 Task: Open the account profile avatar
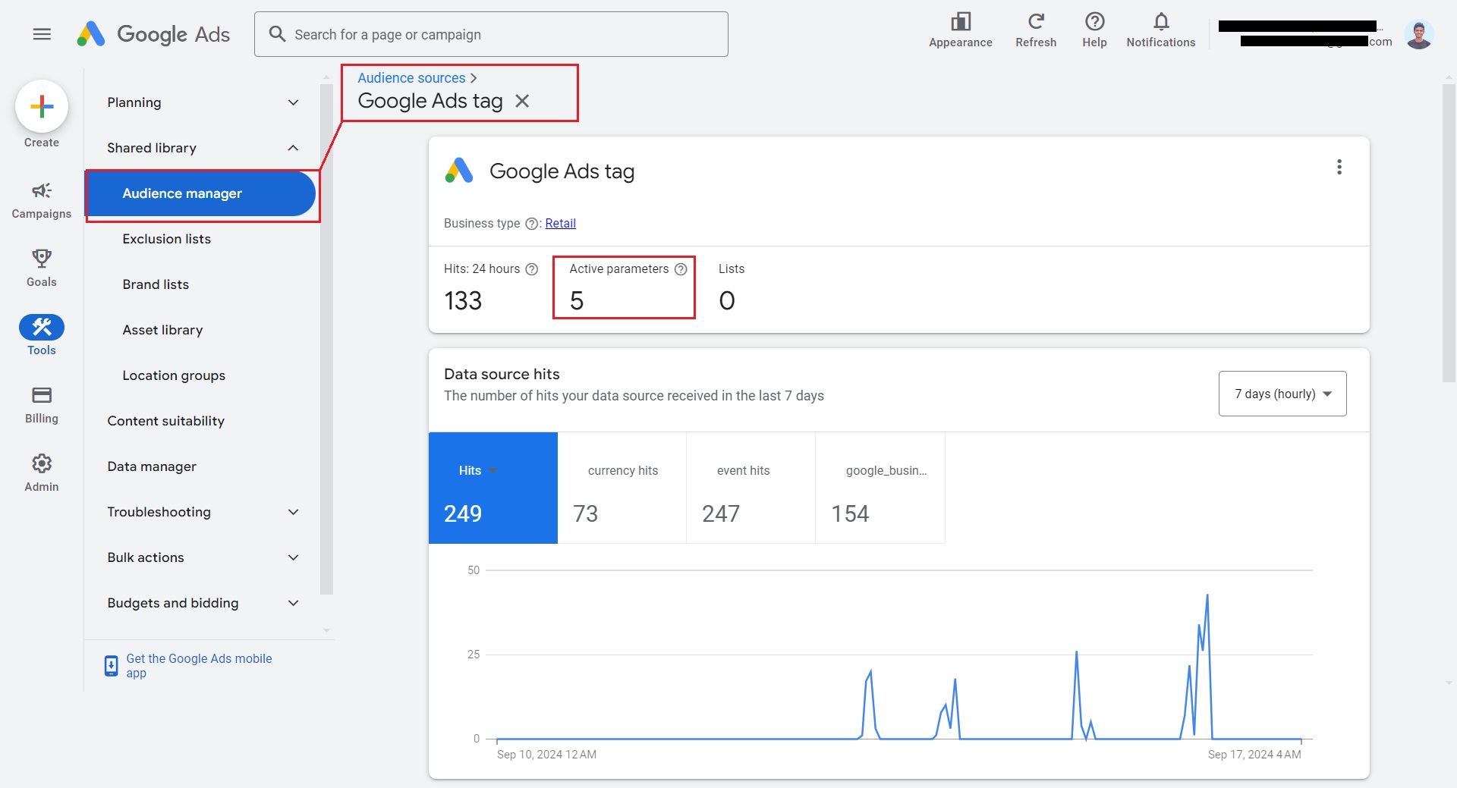point(1418,34)
